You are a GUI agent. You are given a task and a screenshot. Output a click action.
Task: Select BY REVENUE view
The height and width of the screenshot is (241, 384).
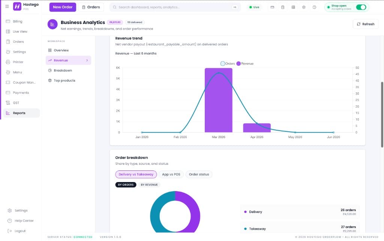(149, 185)
